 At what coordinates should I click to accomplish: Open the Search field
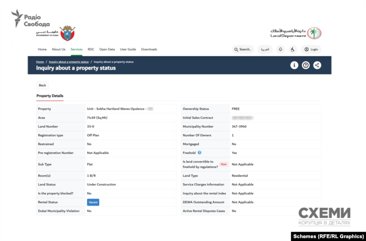[x=243, y=49]
